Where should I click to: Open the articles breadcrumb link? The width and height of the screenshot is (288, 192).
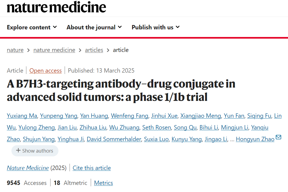point(94,50)
